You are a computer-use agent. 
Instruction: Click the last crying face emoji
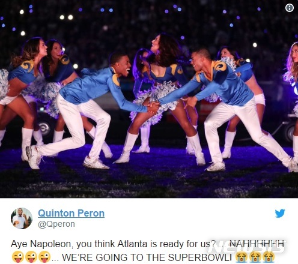(x=269, y=257)
